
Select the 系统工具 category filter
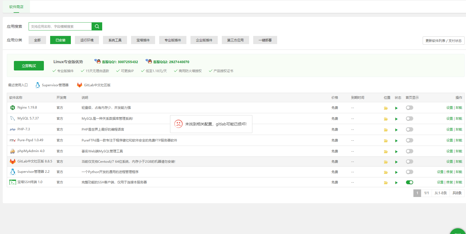(115, 40)
